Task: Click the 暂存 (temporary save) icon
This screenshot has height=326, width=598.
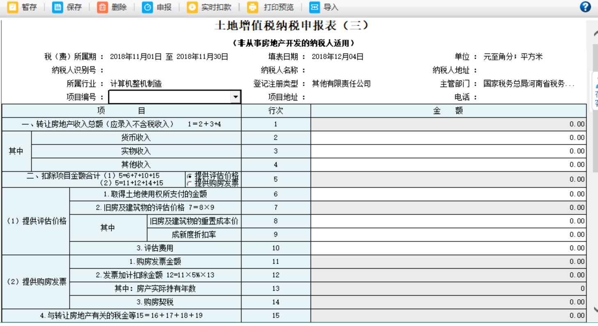Action: [x=14, y=7]
